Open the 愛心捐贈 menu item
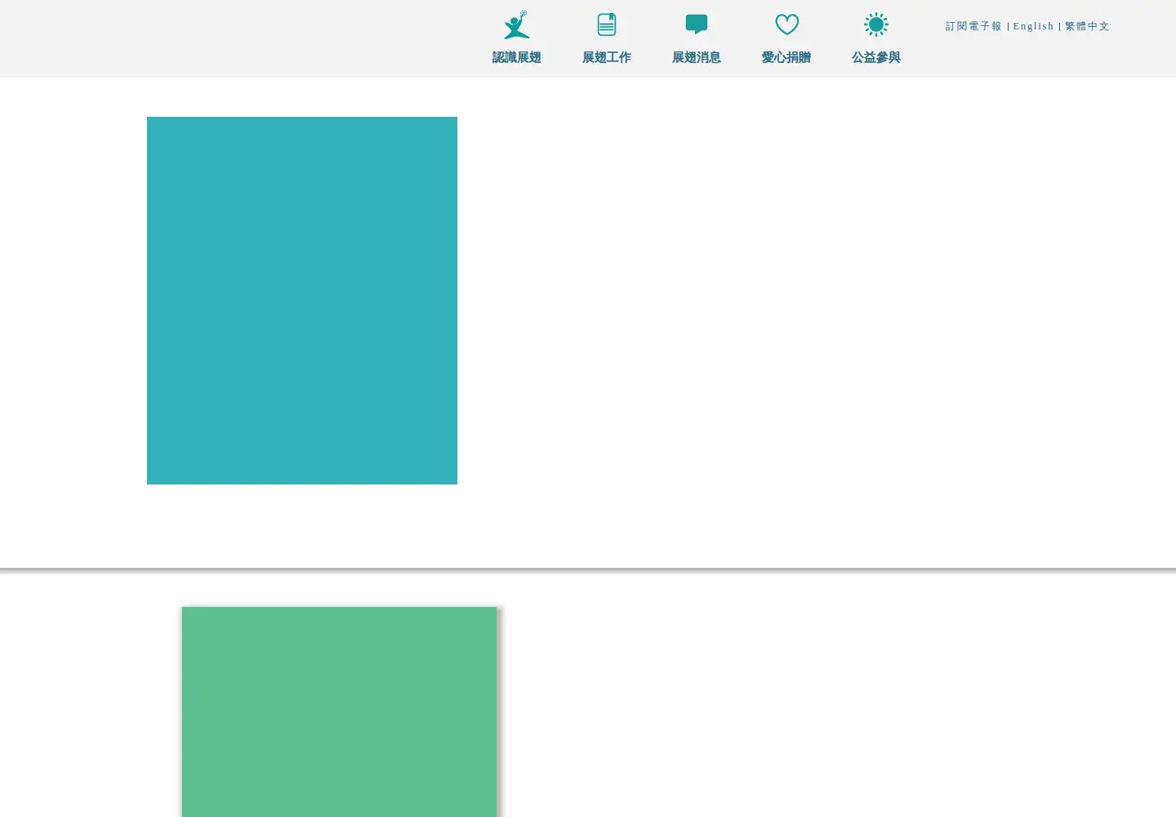 tap(786, 57)
